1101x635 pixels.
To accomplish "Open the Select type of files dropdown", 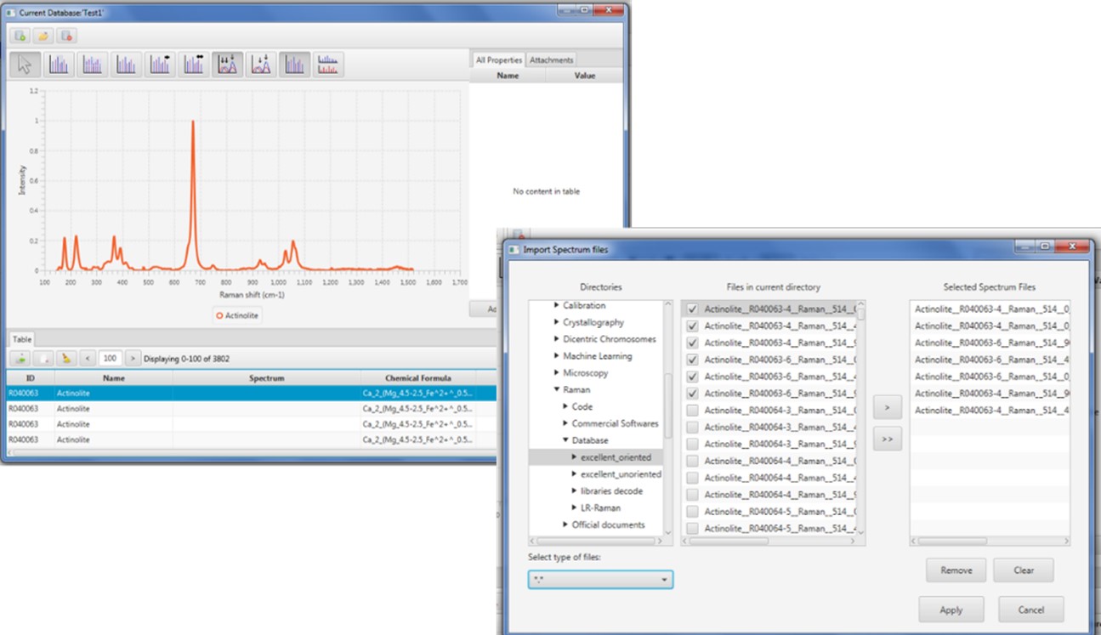I will [600, 580].
